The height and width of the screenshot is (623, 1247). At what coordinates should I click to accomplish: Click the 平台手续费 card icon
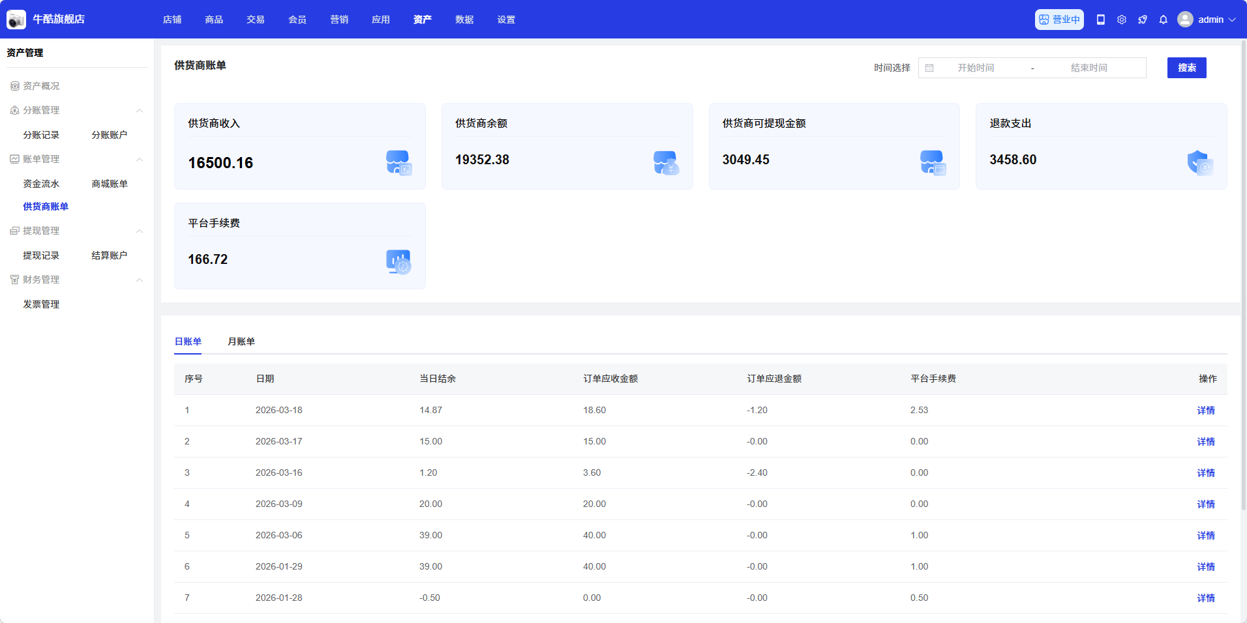coord(398,262)
